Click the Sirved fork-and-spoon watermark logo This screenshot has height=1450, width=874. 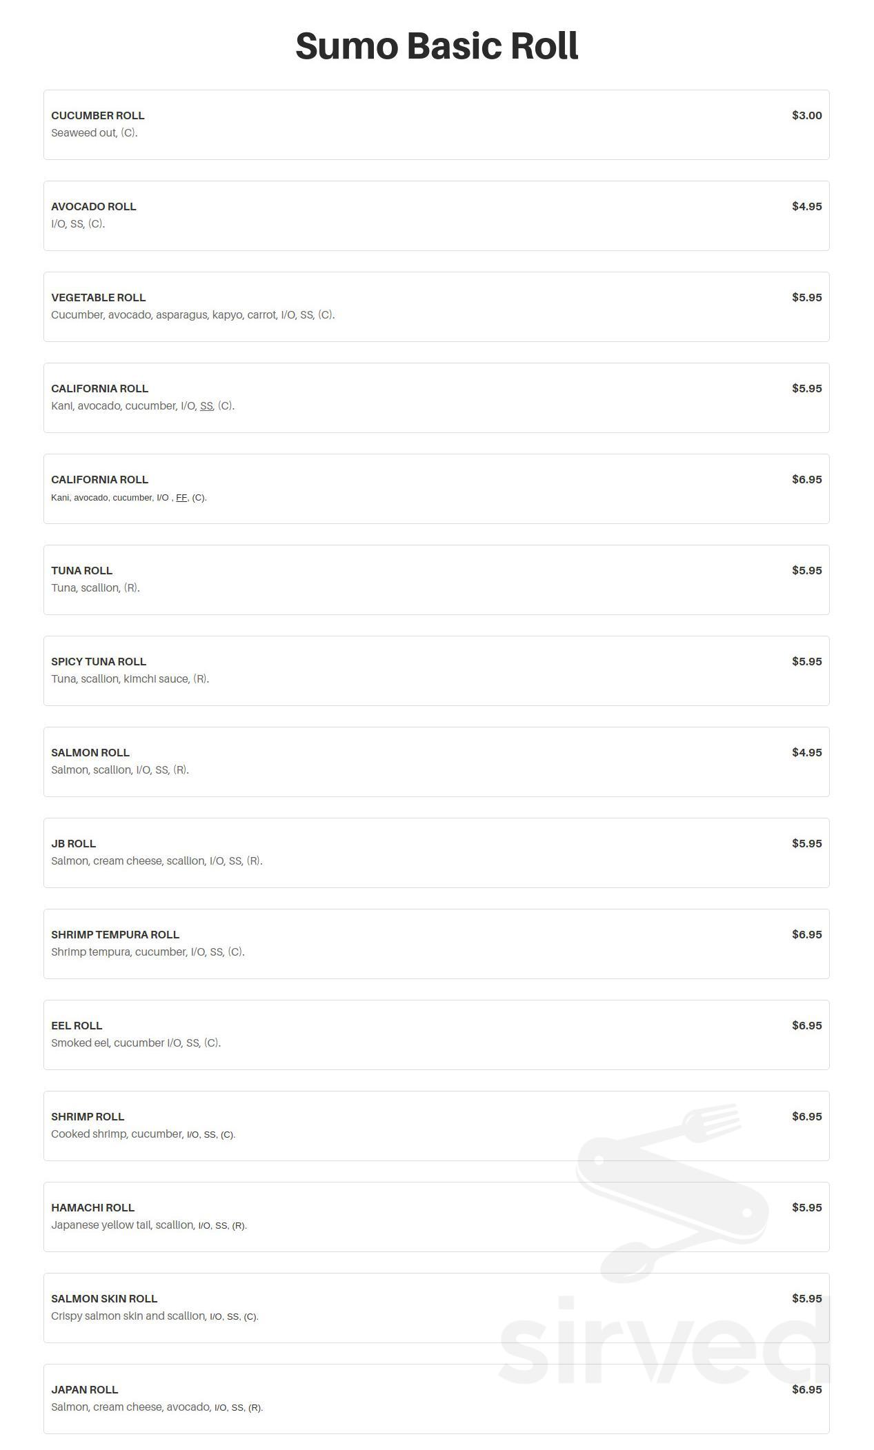673,1186
